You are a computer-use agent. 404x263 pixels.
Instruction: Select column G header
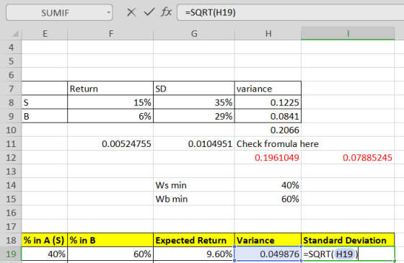pyautogui.click(x=194, y=33)
